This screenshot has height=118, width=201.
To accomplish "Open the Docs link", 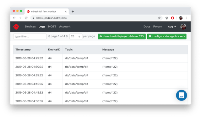I will pos(147,27).
